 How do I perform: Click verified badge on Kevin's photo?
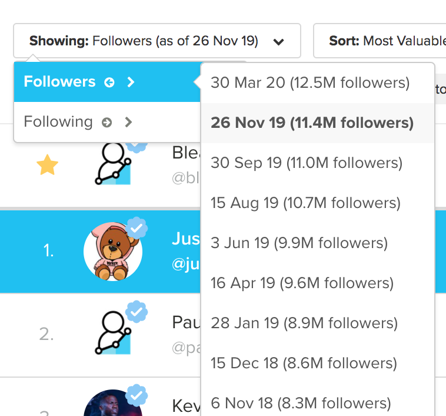137,395
